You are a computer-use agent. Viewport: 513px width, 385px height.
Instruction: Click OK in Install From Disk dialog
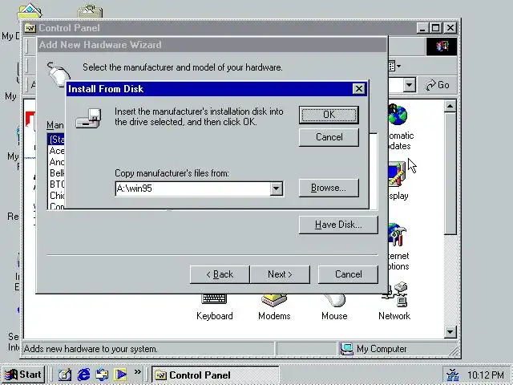tap(329, 115)
